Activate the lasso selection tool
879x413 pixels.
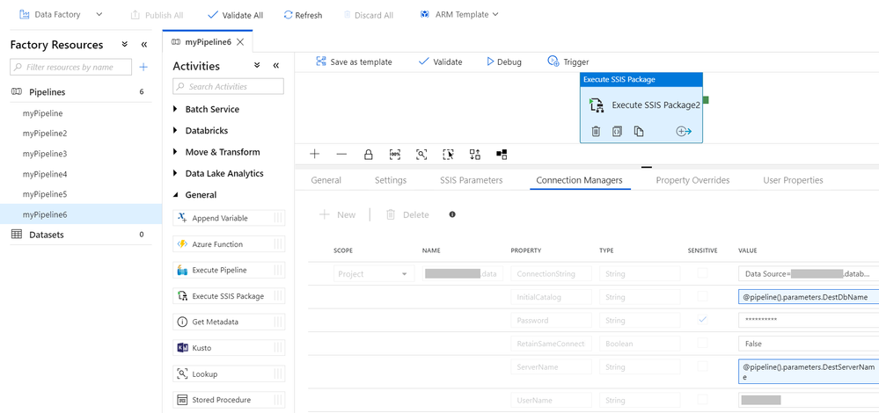coord(448,155)
